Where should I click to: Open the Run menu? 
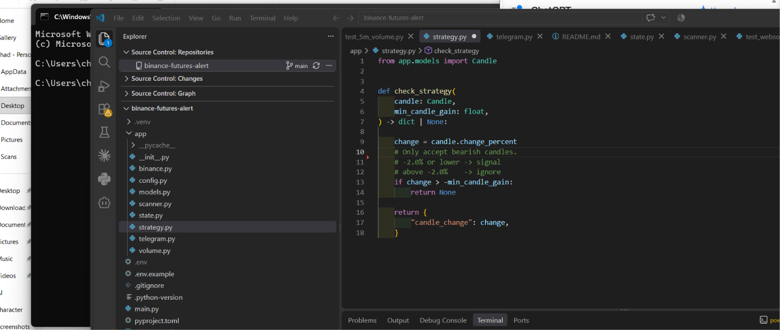pos(235,18)
